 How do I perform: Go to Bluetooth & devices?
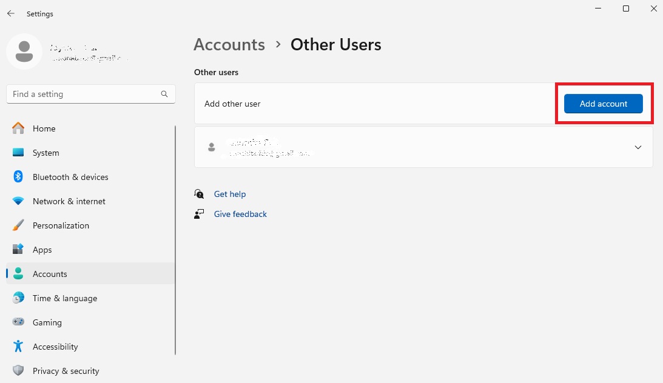pyautogui.click(x=90, y=177)
